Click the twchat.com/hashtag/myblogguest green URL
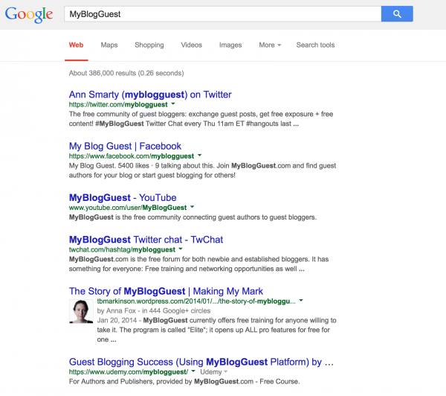 [x=122, y=249]
